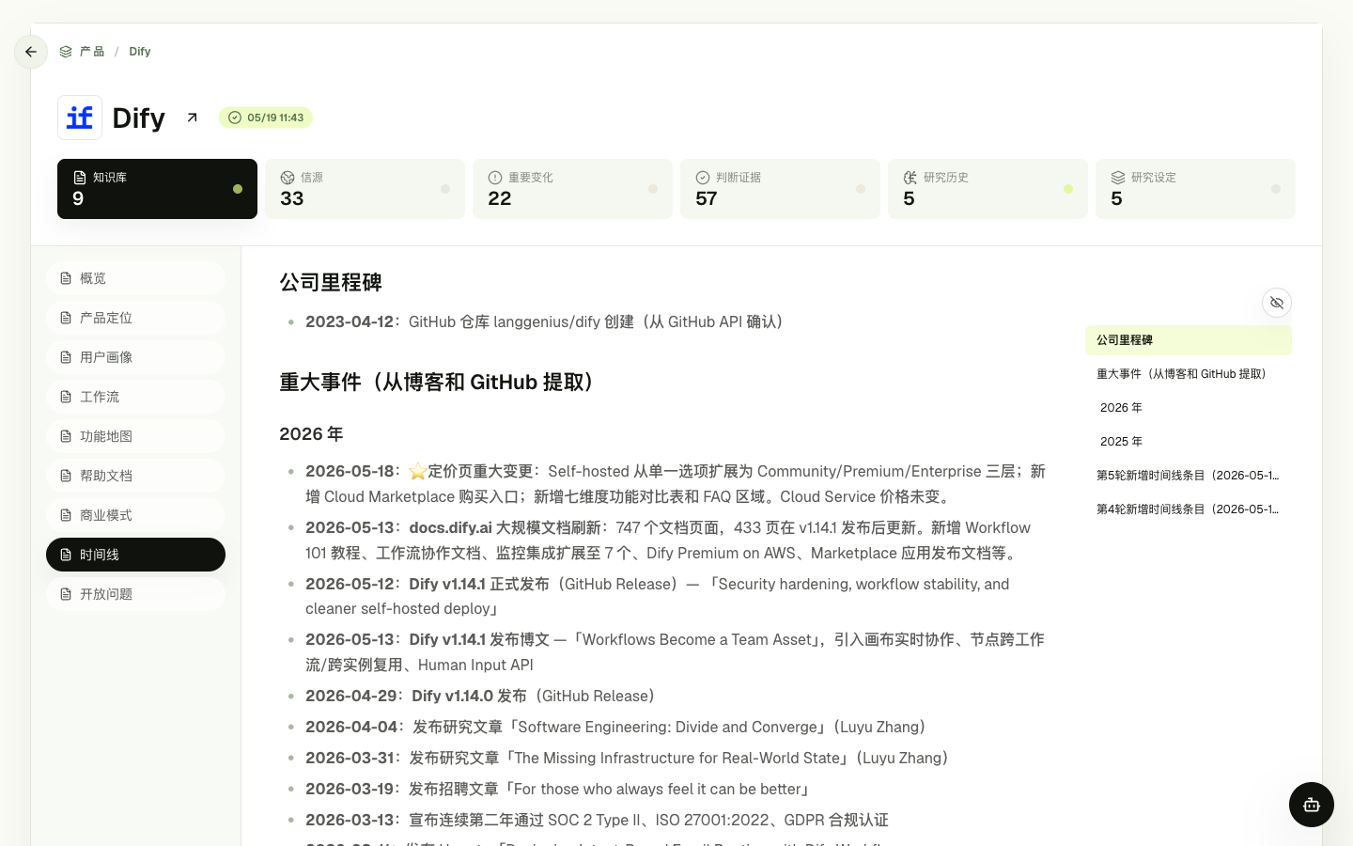Click the 公司里程碑 section heading
The image size is (1353, 846).
[331, 282]
